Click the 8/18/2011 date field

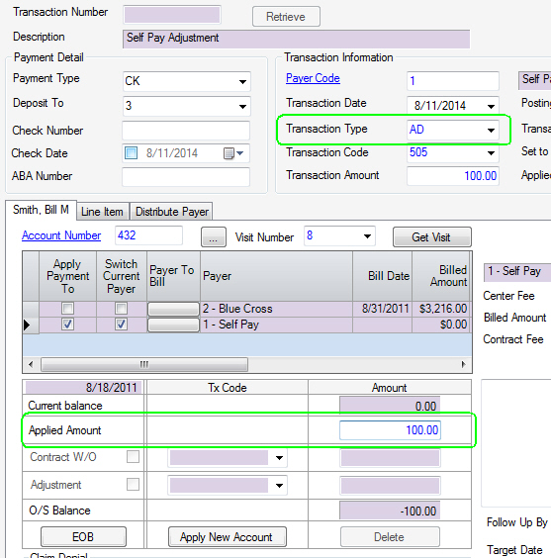click(84, 387)
